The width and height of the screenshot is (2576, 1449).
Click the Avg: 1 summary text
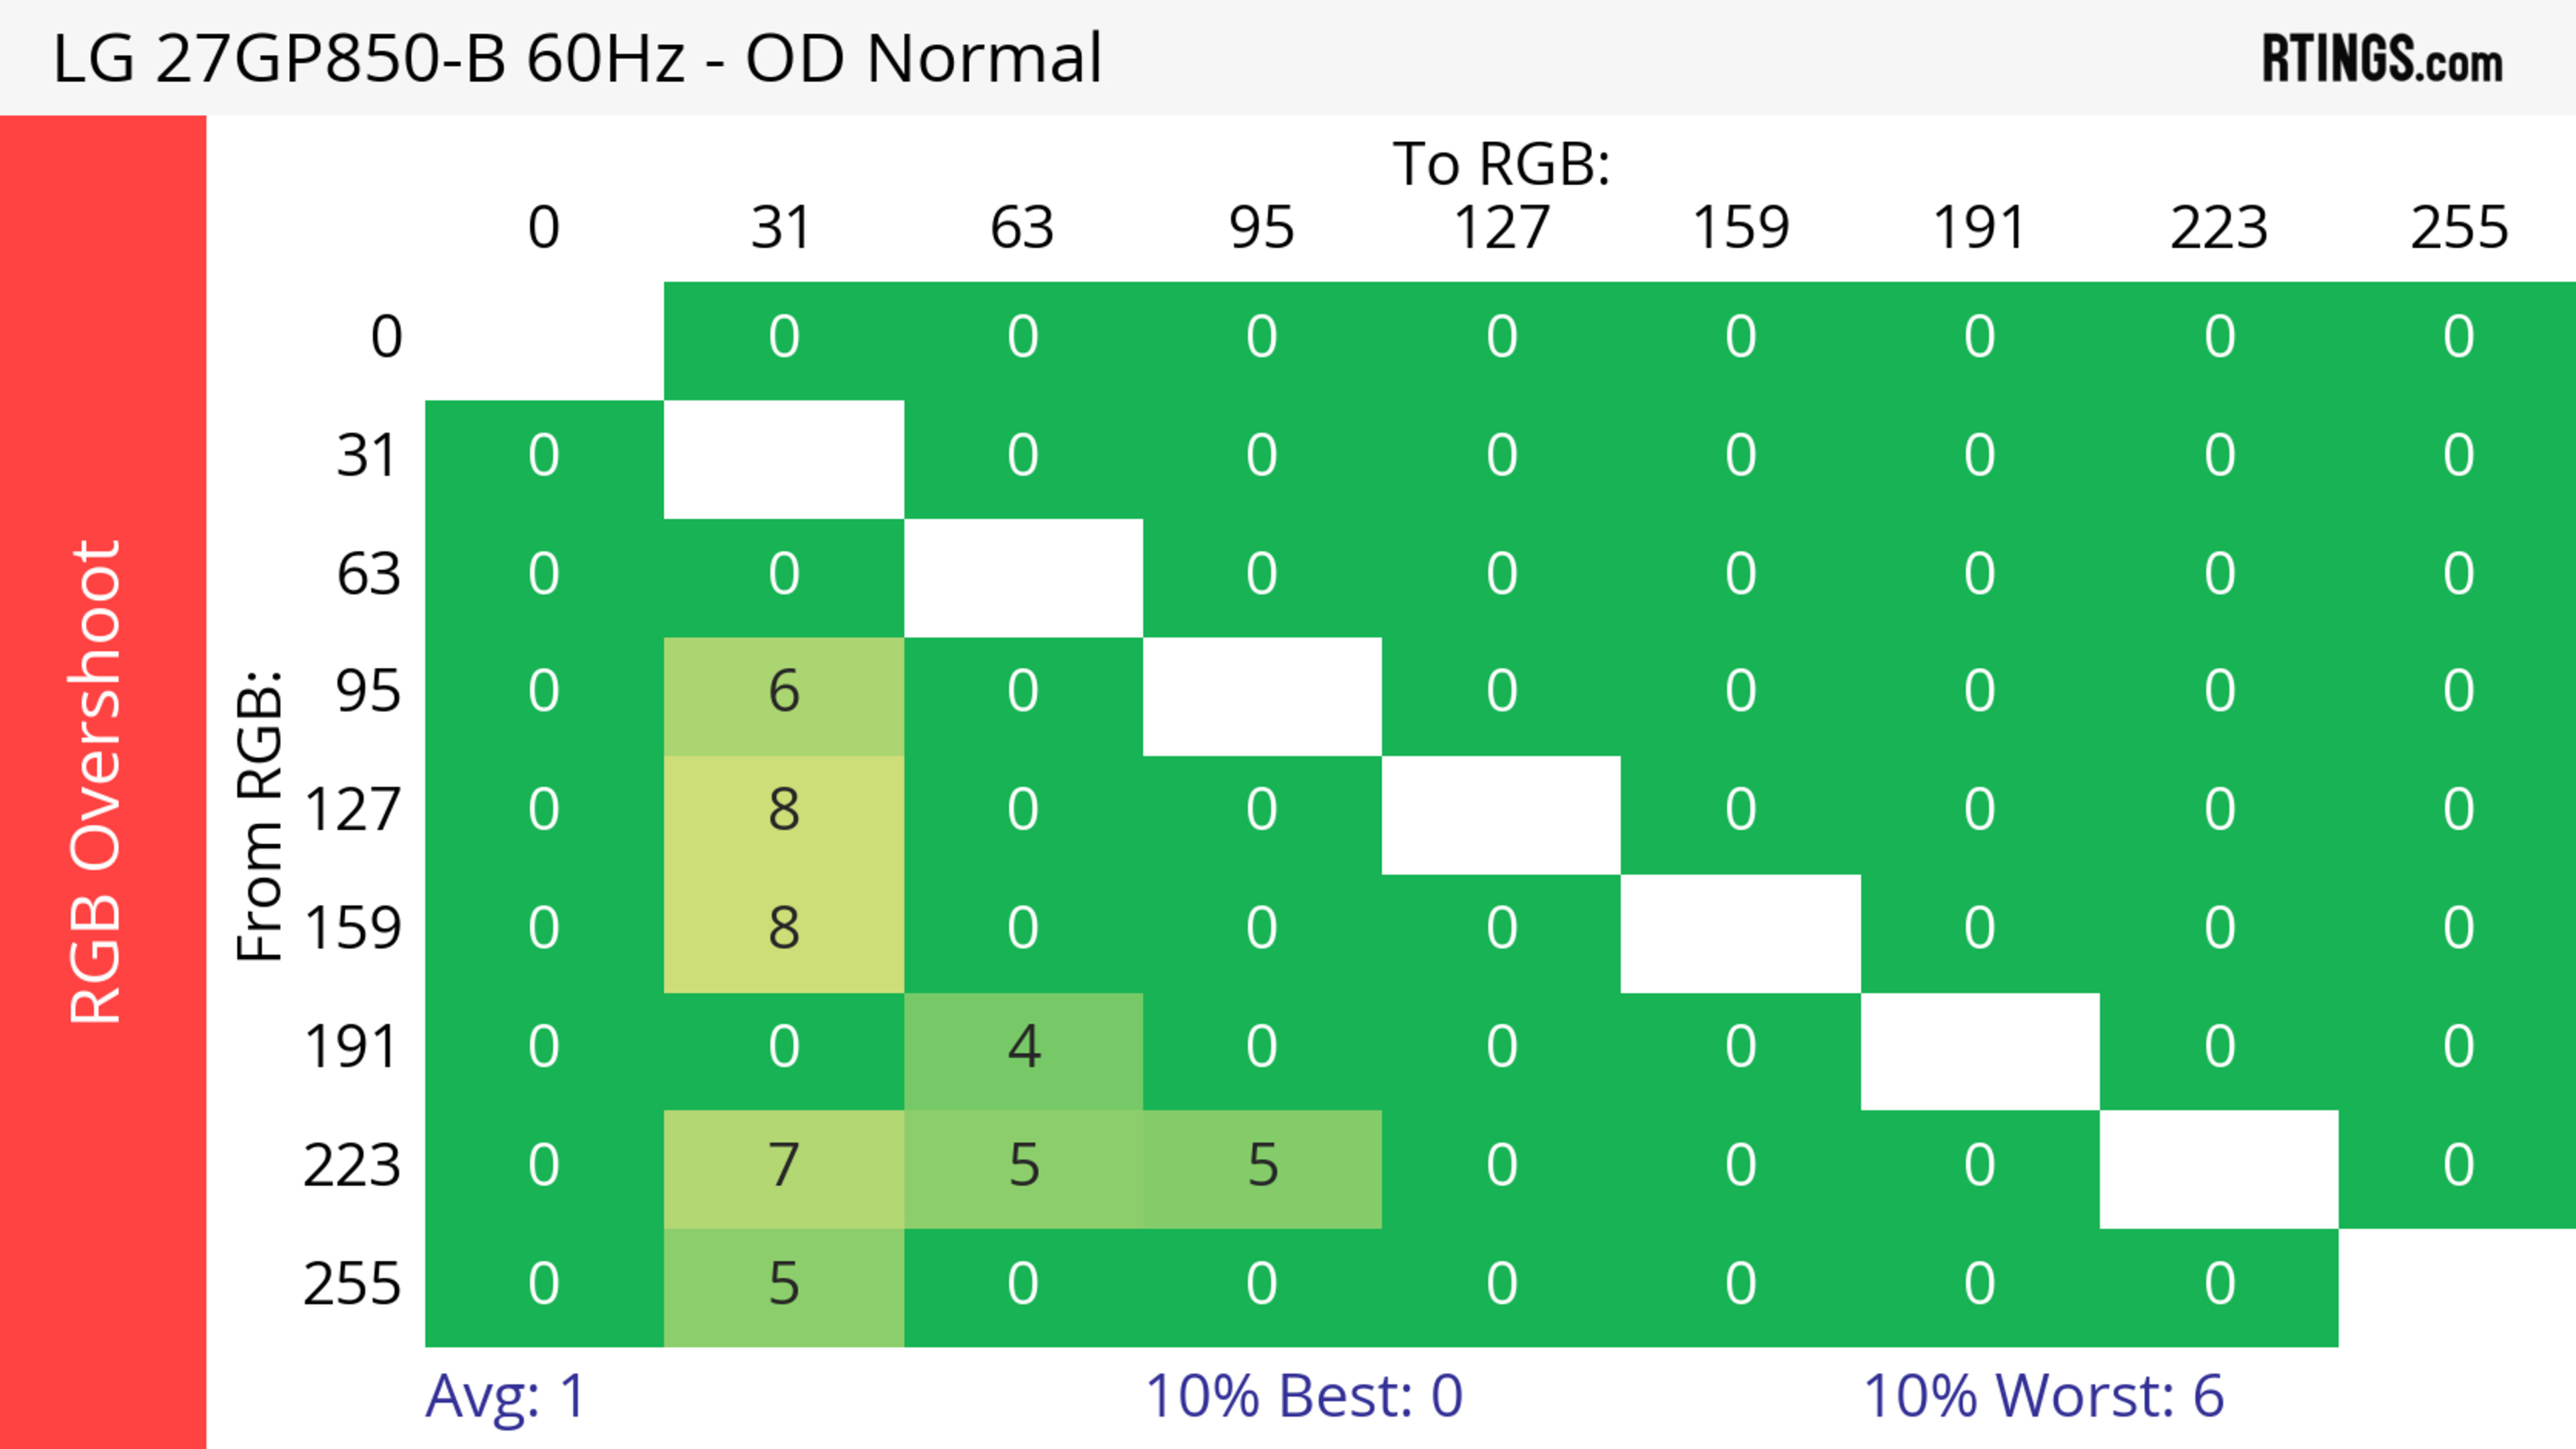pos(505,1396)
